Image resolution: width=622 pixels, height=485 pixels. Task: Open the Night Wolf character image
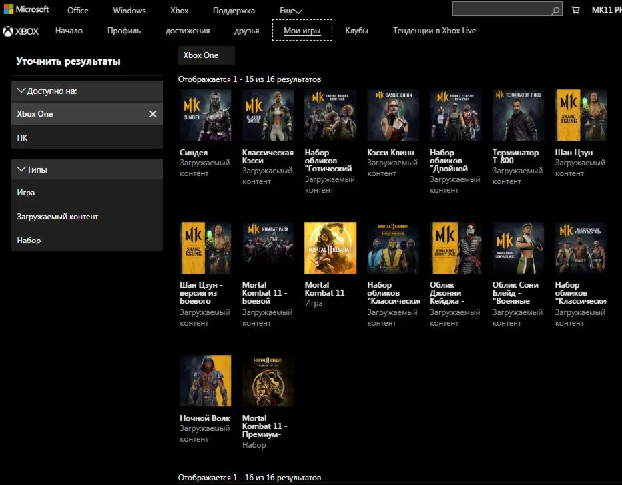click(x=206, y=380)
